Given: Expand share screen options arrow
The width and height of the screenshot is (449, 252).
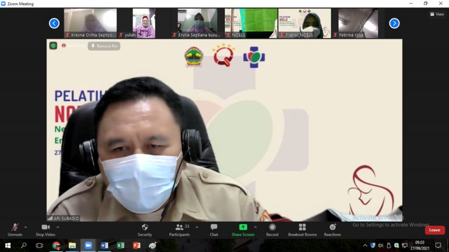Looking at the screenshot, I should [x=256, y=227].
